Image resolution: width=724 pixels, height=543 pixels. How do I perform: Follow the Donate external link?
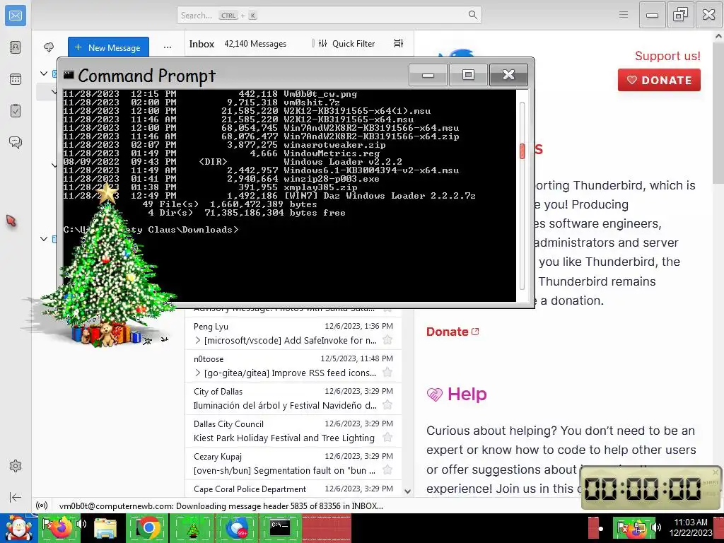[452, 332]
